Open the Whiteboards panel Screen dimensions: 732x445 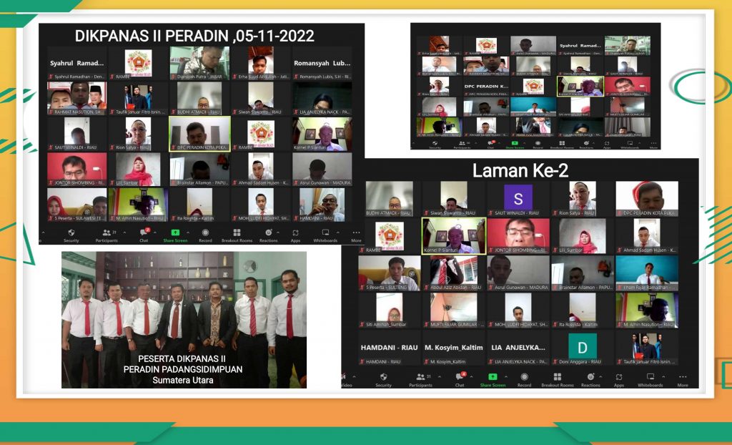pyautogui.click(x=326, y=233)
